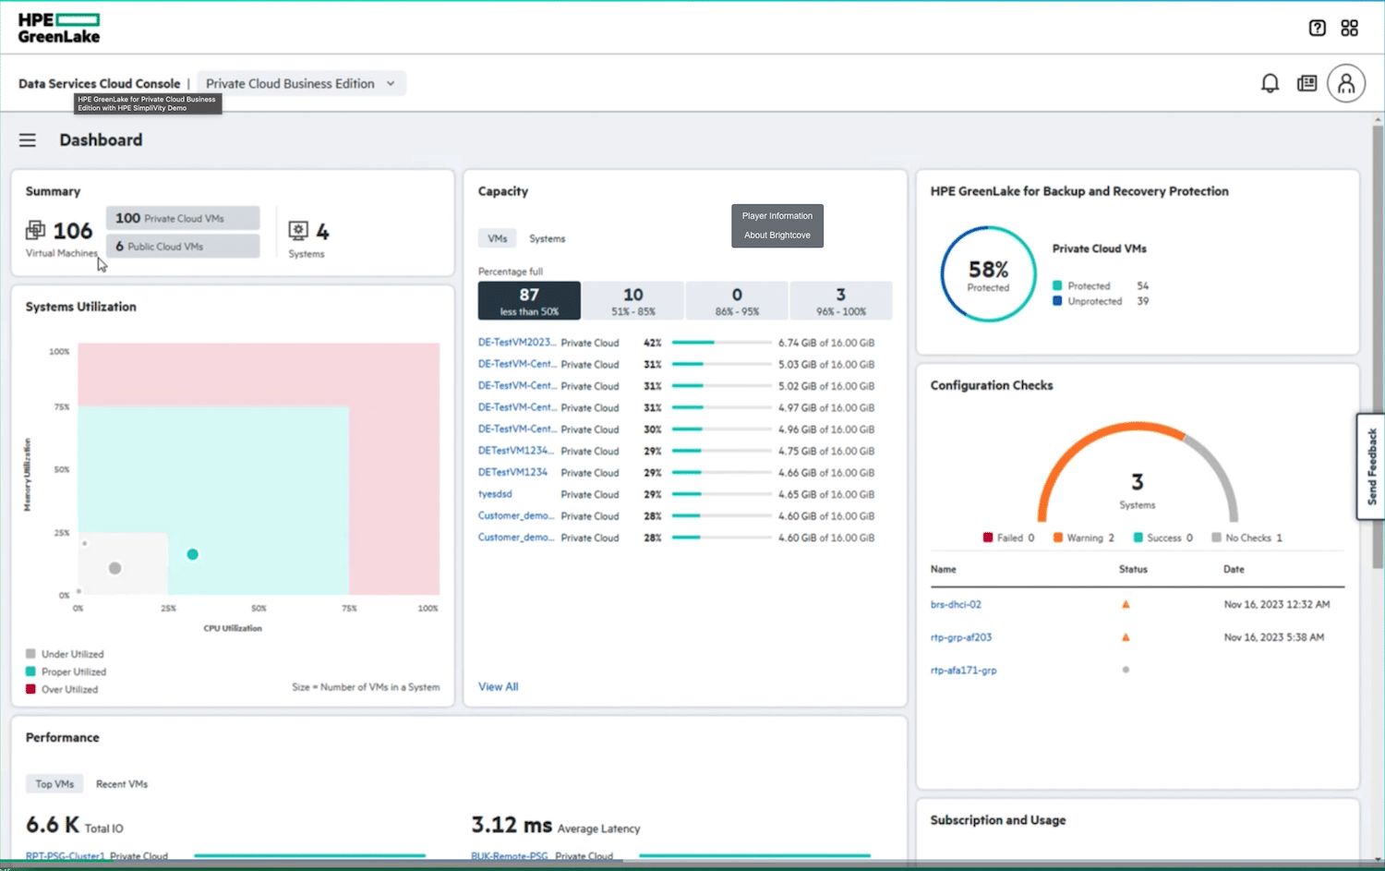The width and height of the screenshot is (1385, 871).
Task: Open the help question mark icon
Action: [1318, 28]
